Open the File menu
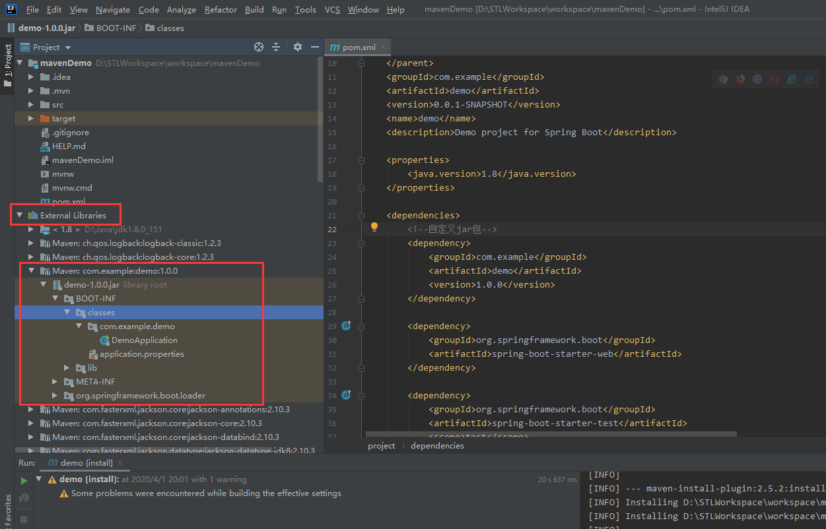 (x=32, y=10)
